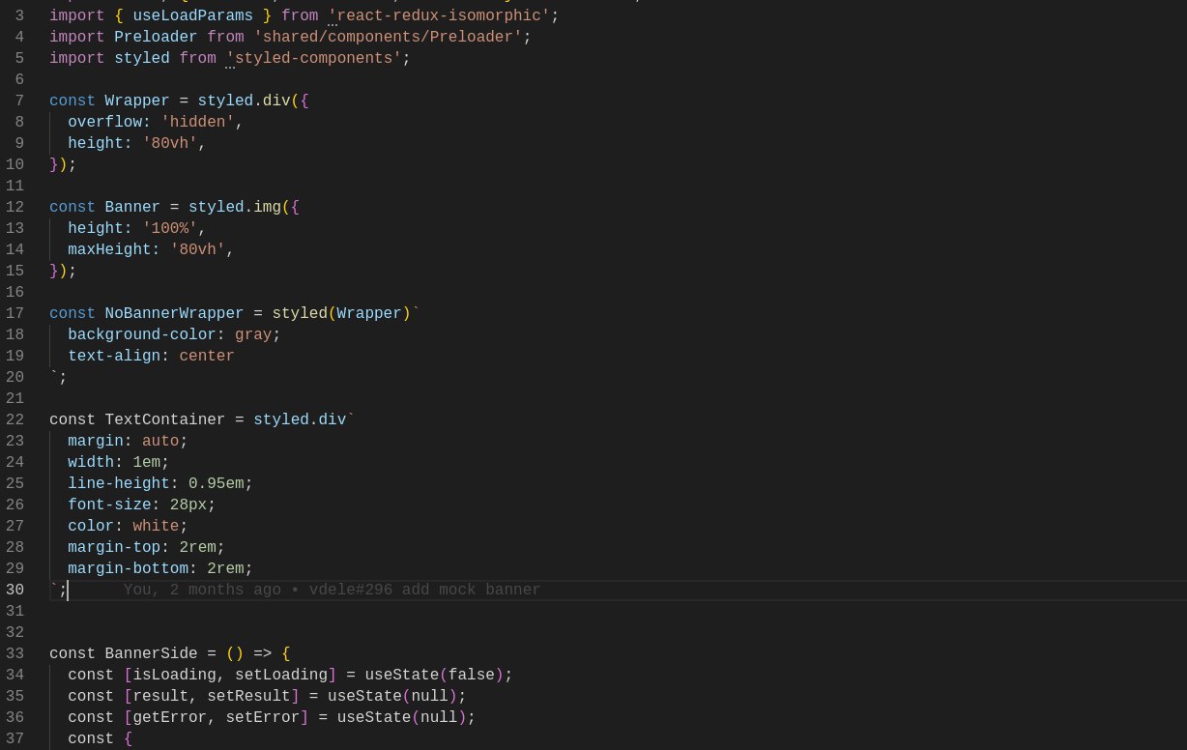Click the 'setLoading' setter name
Viewport: 1187px width, 750px height.
281,675
